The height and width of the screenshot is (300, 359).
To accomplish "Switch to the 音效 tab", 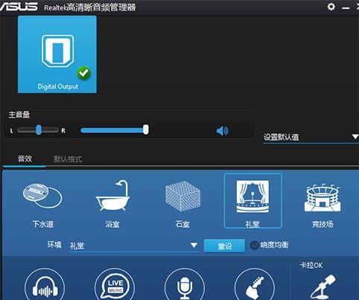I will coord(25,159).
